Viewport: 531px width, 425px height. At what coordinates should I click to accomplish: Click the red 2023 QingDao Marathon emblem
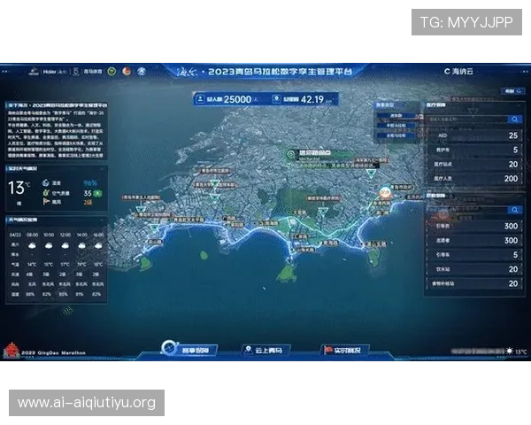click(11, 350)
